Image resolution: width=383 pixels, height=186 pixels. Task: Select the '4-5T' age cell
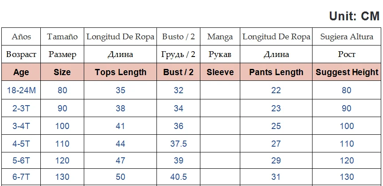click(x=21, y=144)
